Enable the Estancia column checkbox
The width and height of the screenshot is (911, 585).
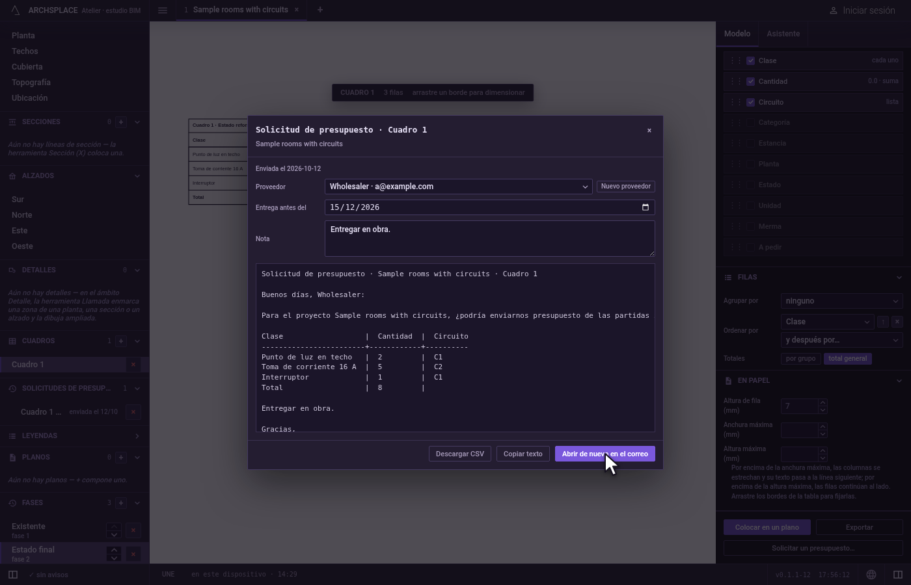(751, 144)
